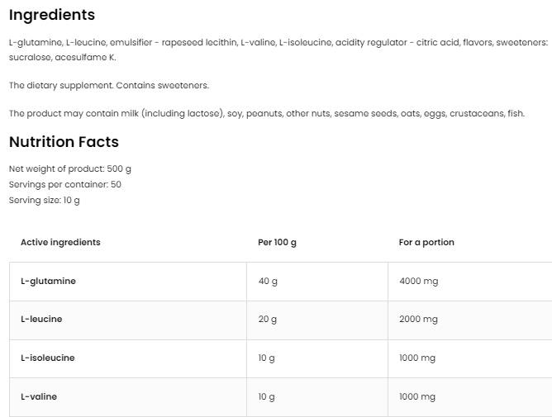The width and height of the screenshot is (552, 417).
Task: Click the allergen warning about milk and soy
Action: click(x=266, y=113)
